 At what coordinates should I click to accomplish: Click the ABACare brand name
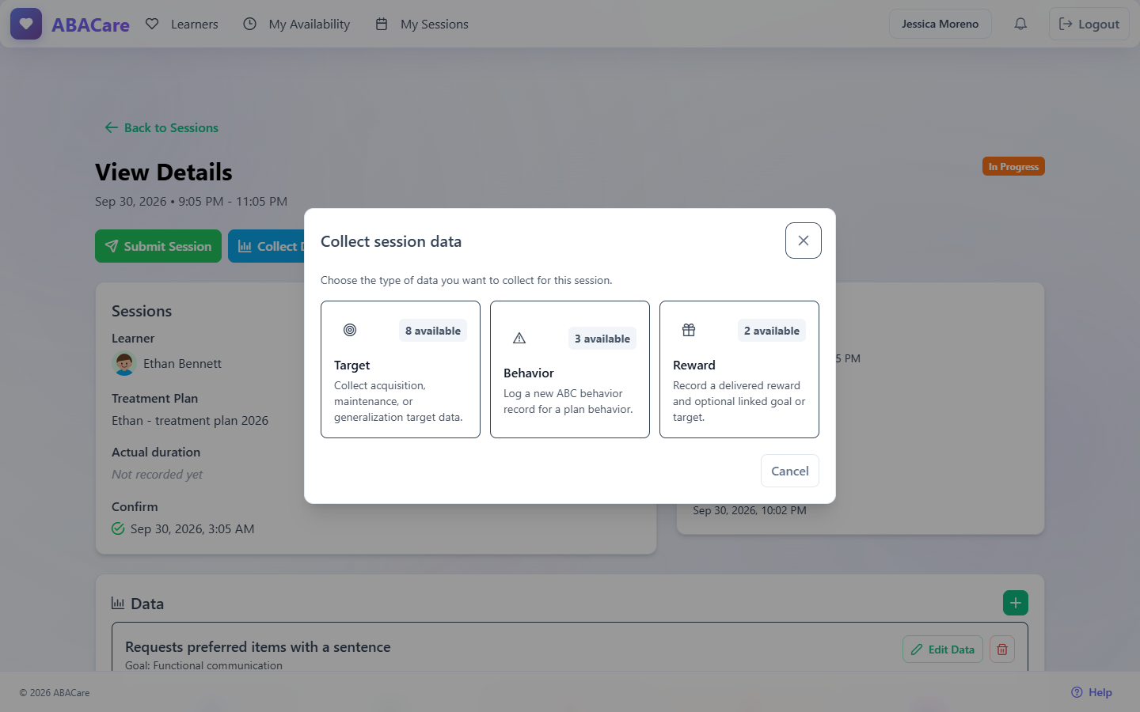click(90, 25)
